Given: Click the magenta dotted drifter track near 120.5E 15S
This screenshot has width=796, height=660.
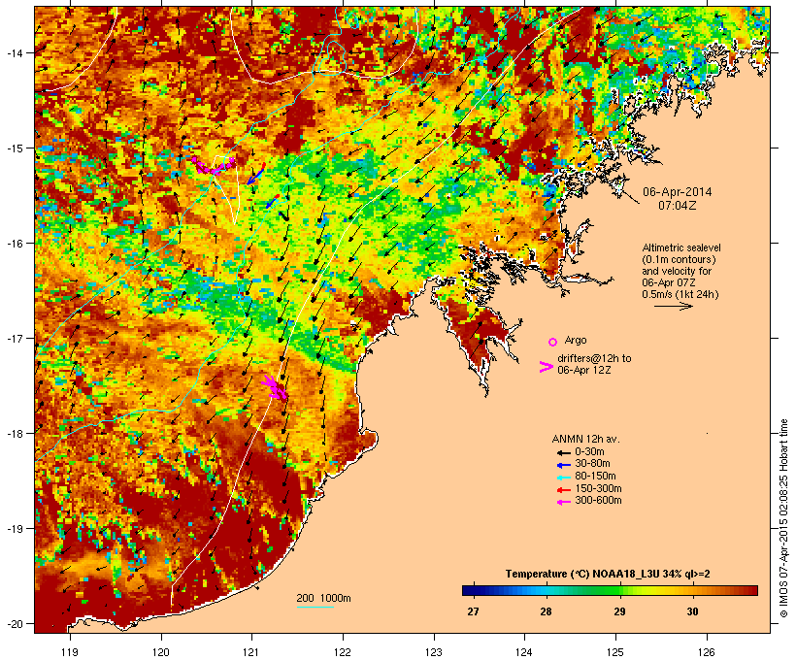Looking at the screenshot, I should (214, 166).
